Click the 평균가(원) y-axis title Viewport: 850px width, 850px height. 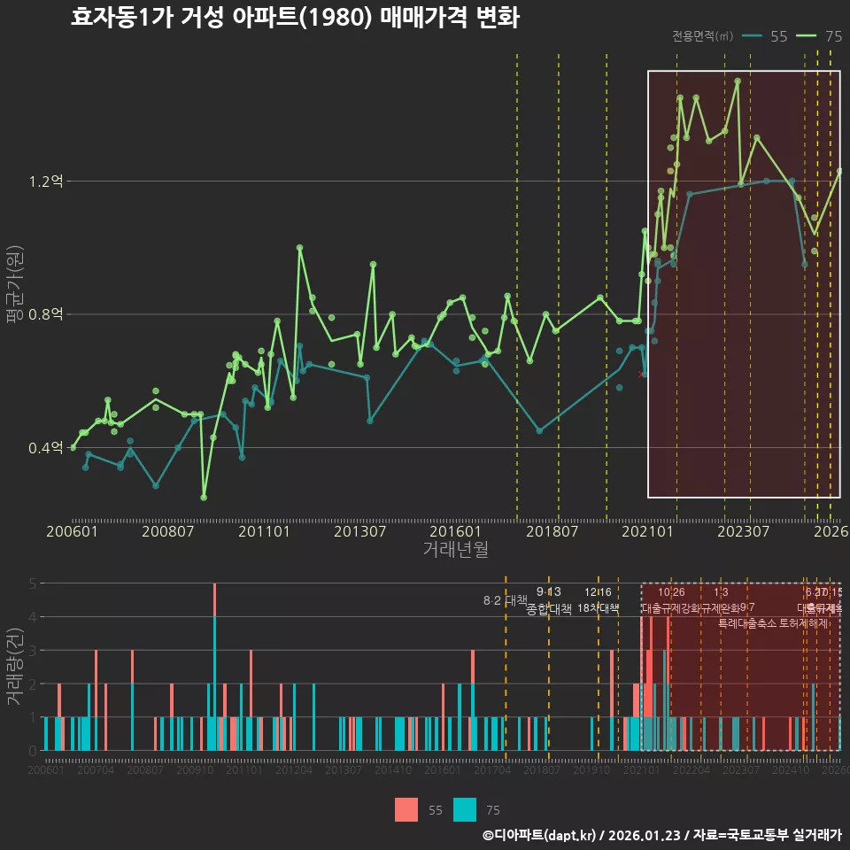15,284
